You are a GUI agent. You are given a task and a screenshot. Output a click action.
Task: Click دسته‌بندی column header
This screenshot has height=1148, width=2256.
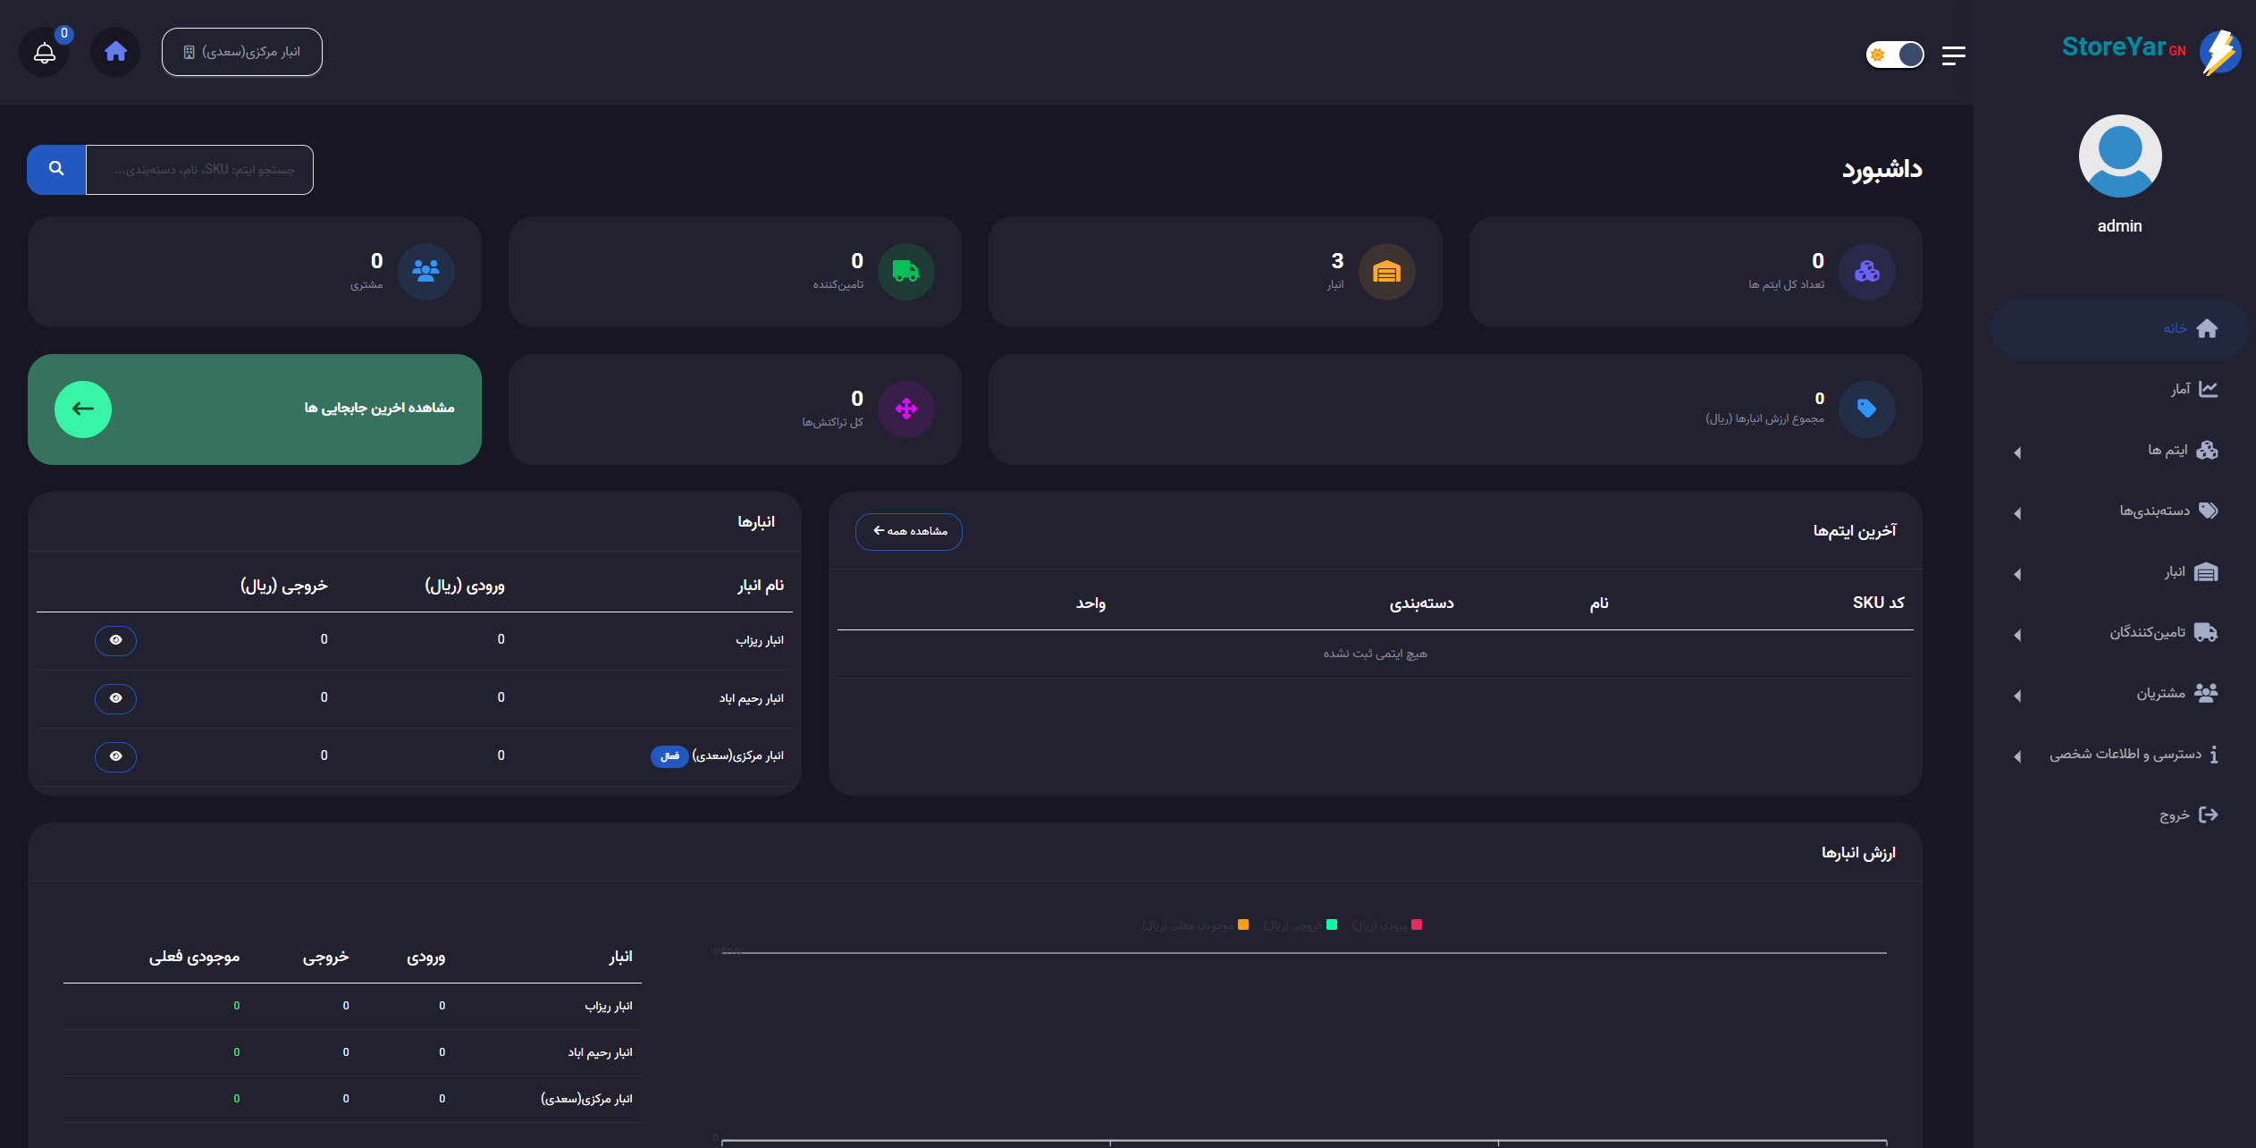click(1421, 604)
